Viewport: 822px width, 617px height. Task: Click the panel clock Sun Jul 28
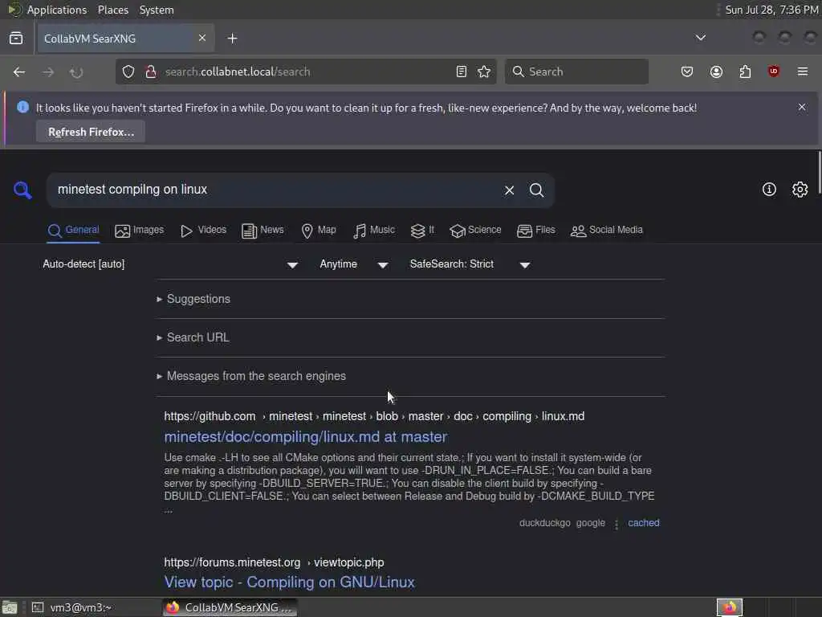coord(771,10)
